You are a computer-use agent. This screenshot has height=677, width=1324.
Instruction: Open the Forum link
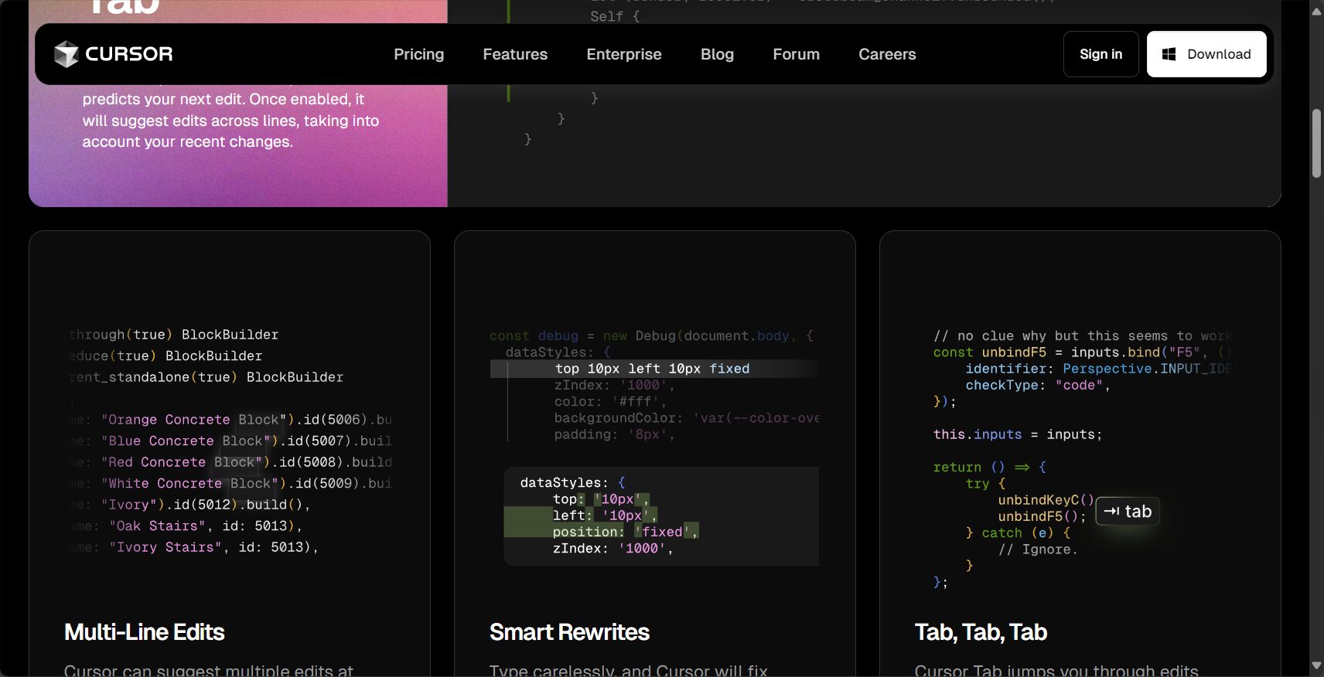[796, 54]
